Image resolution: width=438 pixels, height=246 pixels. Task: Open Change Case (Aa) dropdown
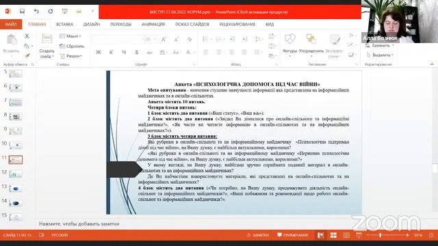coord(177,52)
